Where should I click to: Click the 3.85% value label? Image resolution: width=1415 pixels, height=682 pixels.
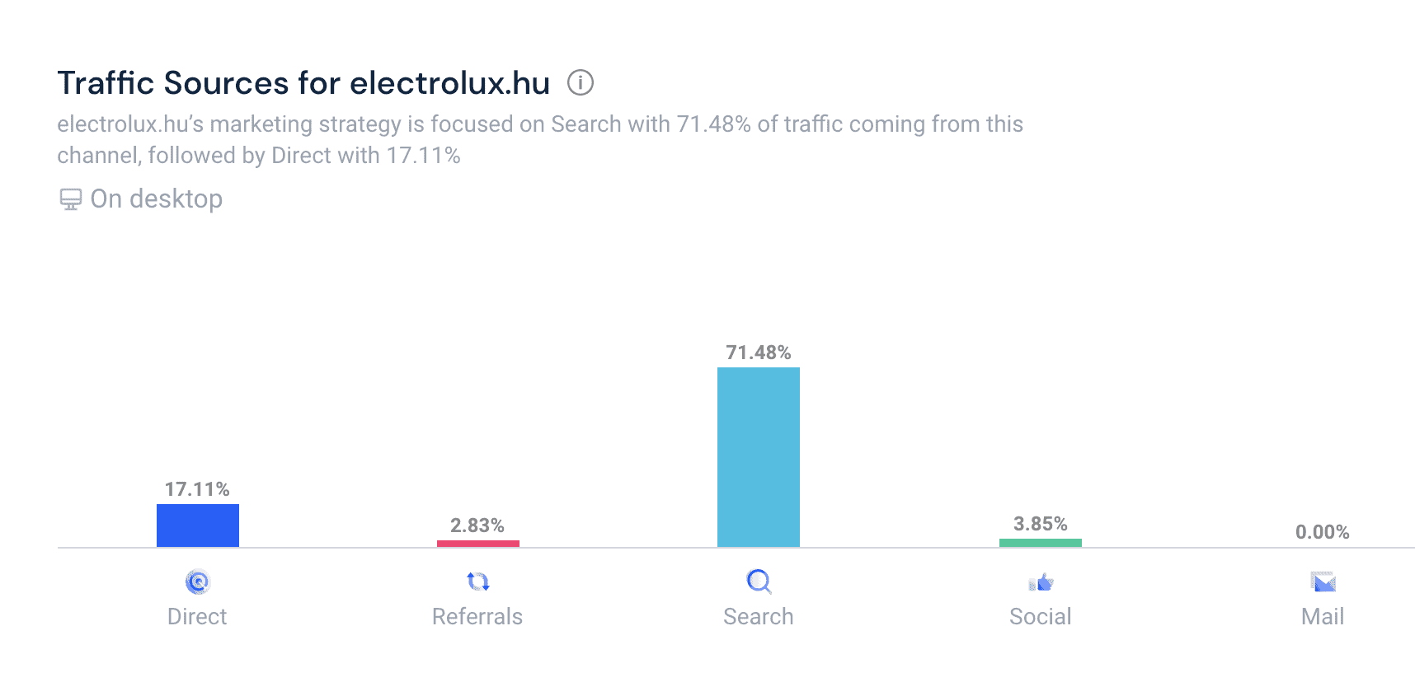click(x=1041, y=524)
